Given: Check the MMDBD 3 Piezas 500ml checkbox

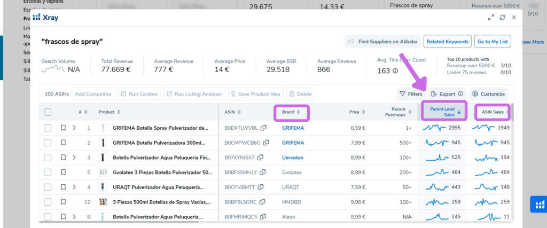Looking at the screenshot, I should coord(48,202).
